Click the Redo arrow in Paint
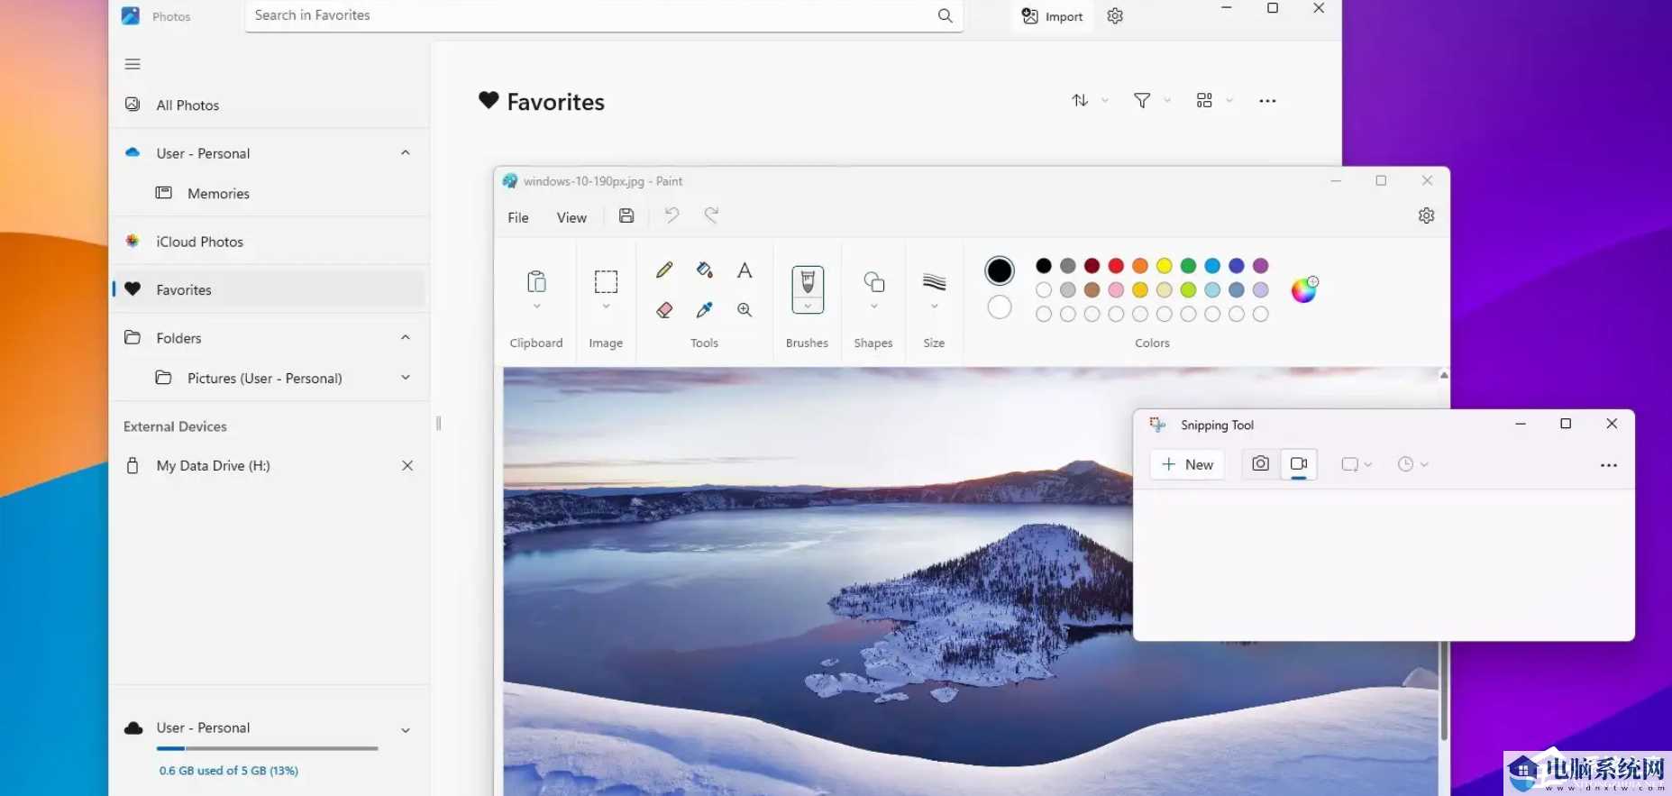Image resolution: width=1672 pixels, height=796 pixels. (711, 215)
